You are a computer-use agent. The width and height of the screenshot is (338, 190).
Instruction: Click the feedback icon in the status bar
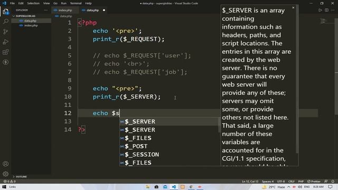tap(326, 182)
